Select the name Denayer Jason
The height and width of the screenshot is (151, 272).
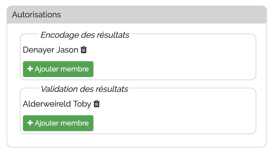[50, 50]
